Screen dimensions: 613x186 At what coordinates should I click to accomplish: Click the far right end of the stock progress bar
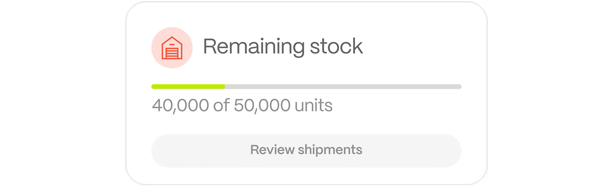pyautogui.click(x=460, y=87)
